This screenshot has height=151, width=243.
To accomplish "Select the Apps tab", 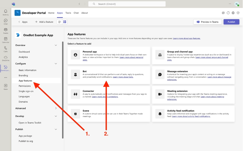I will [60, 13].
